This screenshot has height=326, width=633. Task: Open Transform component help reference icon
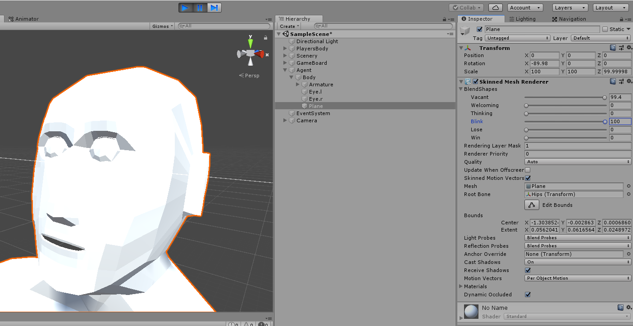pos(613,48)
